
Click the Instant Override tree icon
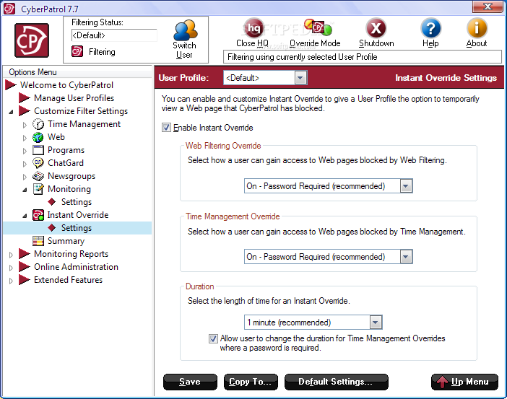tap(38, 215)
